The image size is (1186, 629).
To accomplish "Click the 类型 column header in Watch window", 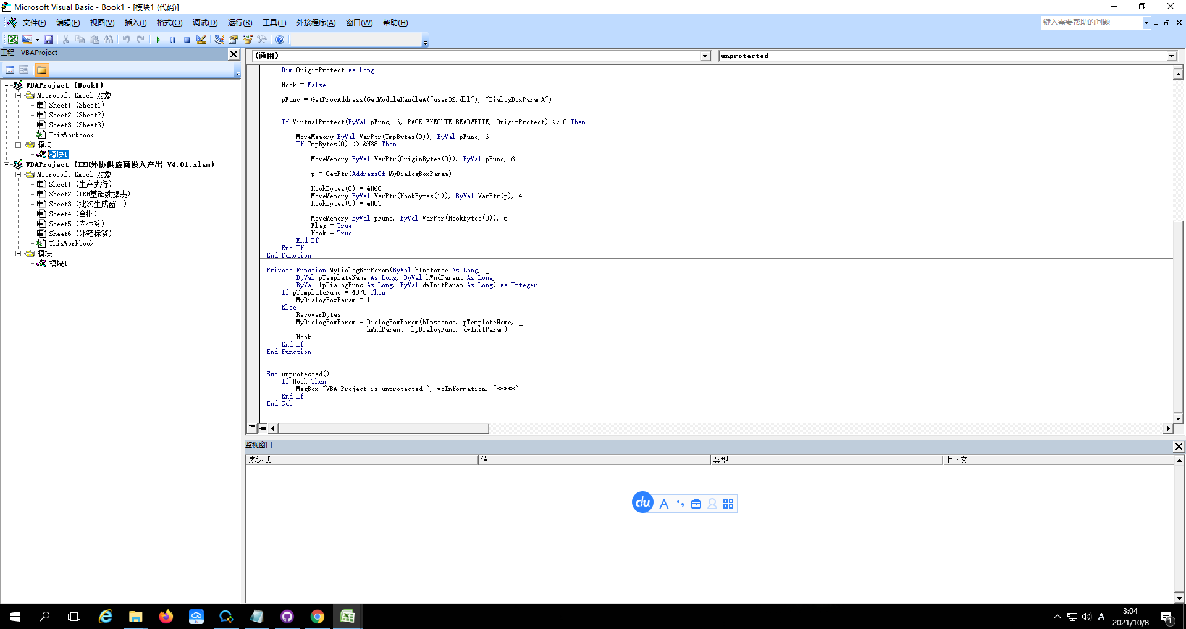I will (826, 460).
